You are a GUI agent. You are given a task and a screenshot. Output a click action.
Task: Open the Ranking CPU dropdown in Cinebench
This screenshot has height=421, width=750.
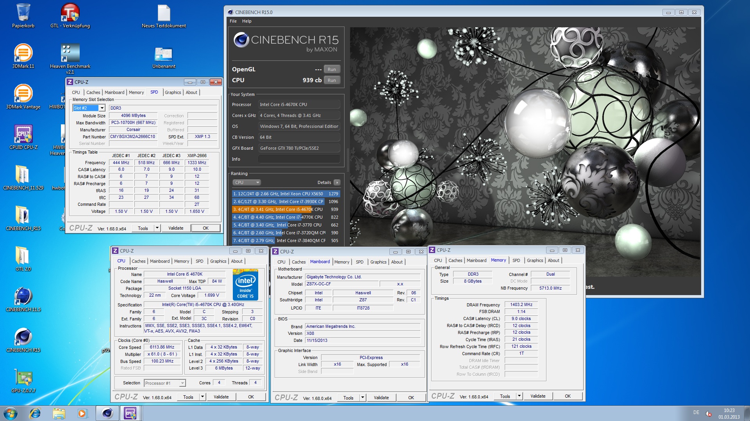[x=246, y=182]
